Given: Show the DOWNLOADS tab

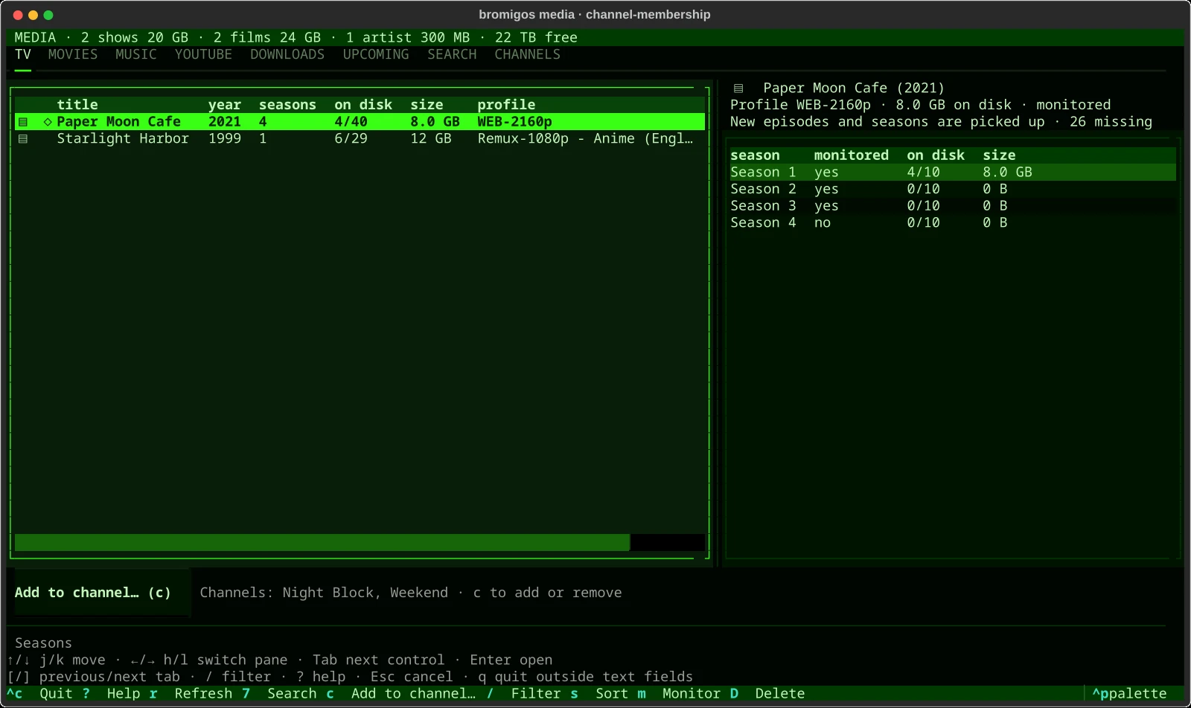Looking at the screenshot, I should tap(287, 54).
